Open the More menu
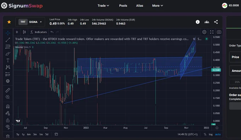This screenshot has width=241, height=140. [158, 6]
